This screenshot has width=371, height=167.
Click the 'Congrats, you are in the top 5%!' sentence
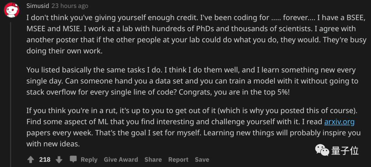[x=234, y=92]
